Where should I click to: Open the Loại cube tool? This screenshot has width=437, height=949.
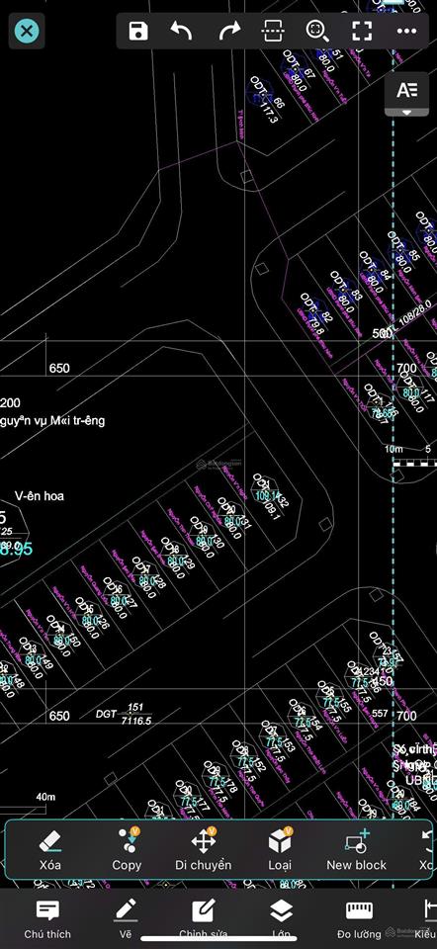(x=280, y=850)
